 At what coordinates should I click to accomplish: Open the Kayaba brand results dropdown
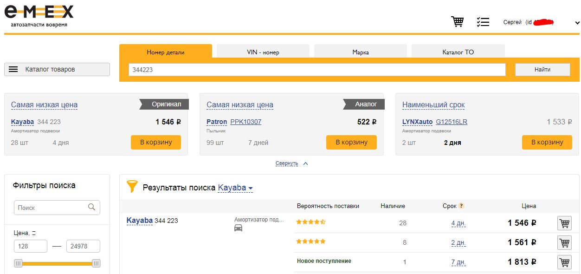tap(235, 188)
